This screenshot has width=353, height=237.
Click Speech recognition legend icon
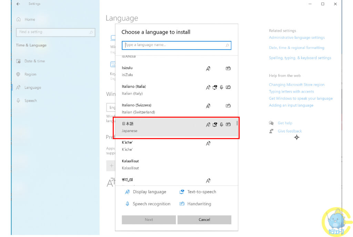(128, 204)
